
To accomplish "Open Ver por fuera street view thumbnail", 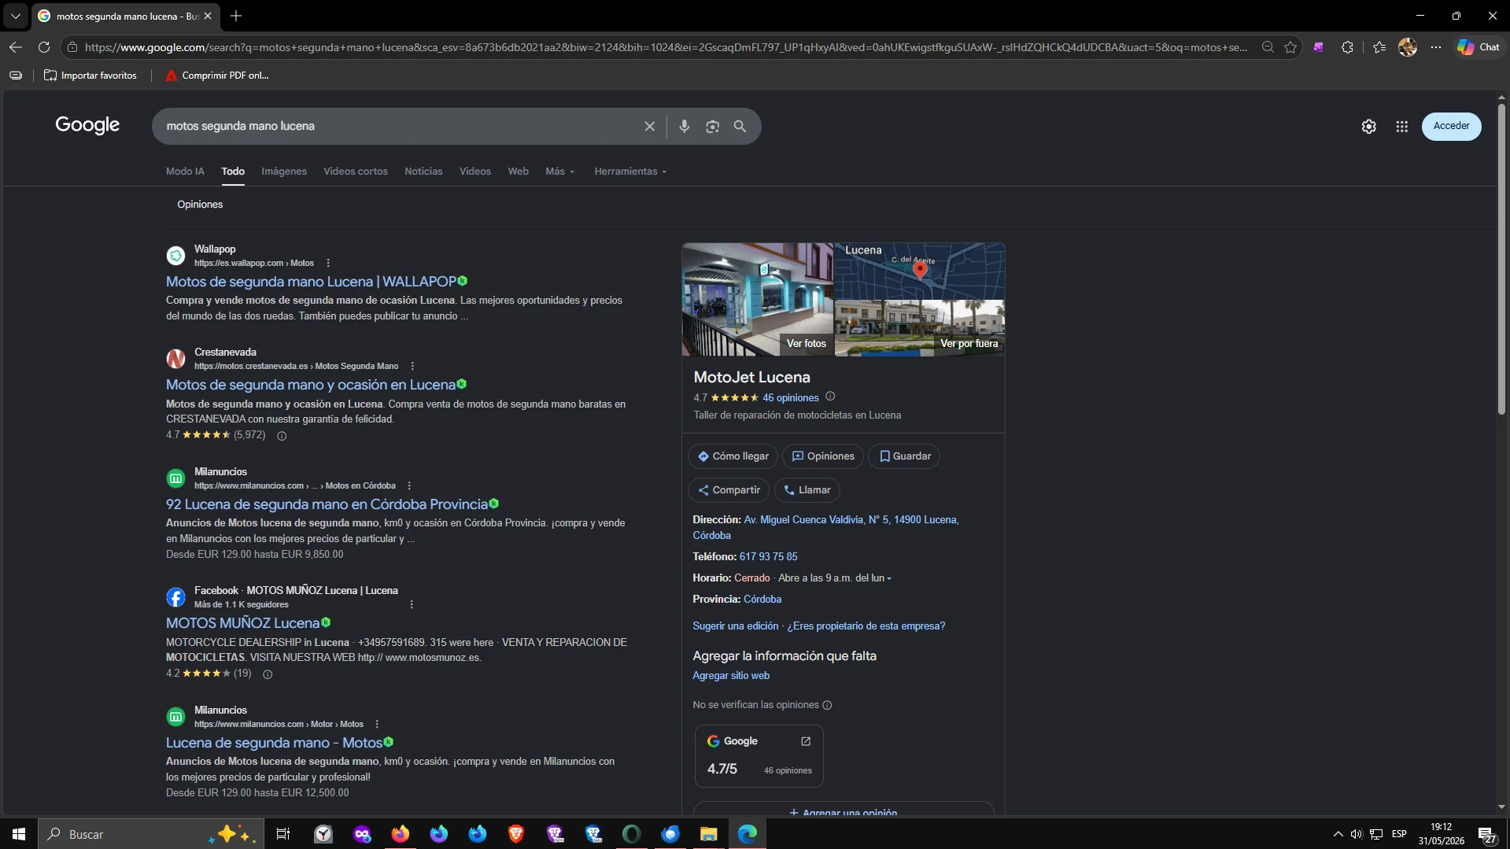I will pyautogui.click(x=920, y=328).
